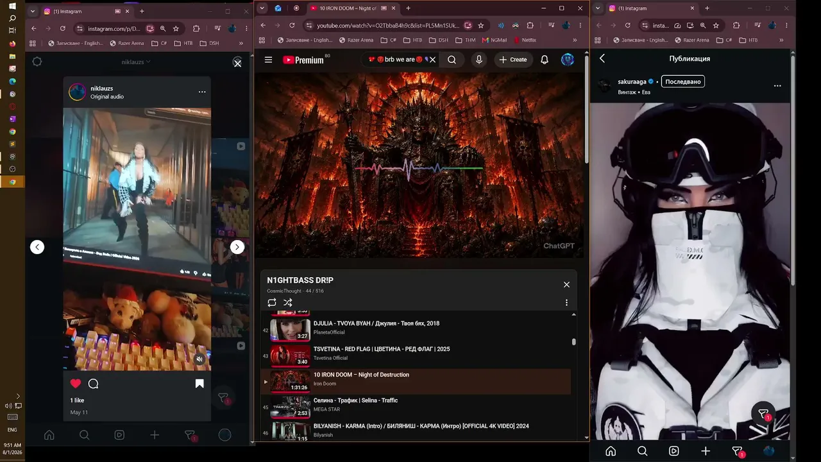Screen dimensions: 821x462
Task: Run the YouTube search with magnifier button
Action: pos(452,60)
